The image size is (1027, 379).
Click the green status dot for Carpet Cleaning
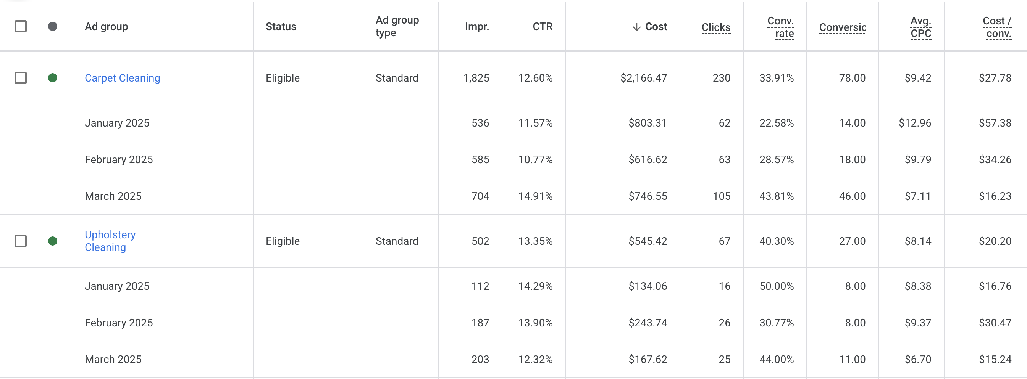click(53, 78)
